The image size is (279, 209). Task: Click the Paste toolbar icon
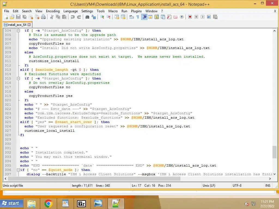[x=64, y=17]
